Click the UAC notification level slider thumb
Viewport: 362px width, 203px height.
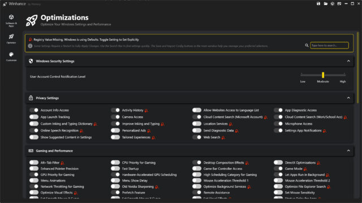323,75
